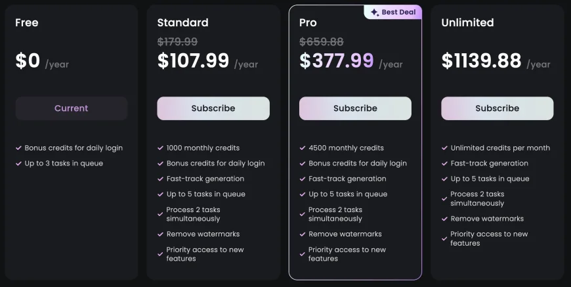Click the Standard plan Subscribe button
This screenshot has height=287, width=571.
[213, 108]
